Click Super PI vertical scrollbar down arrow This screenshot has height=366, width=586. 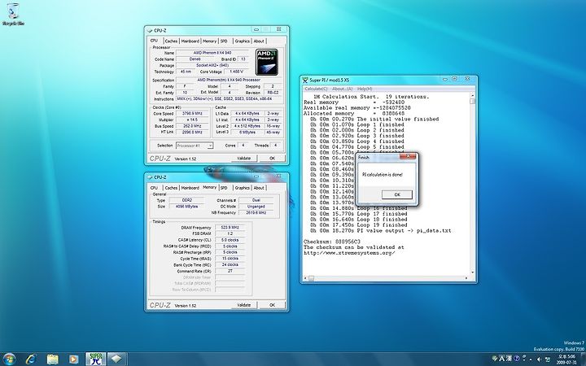point(473,272)
